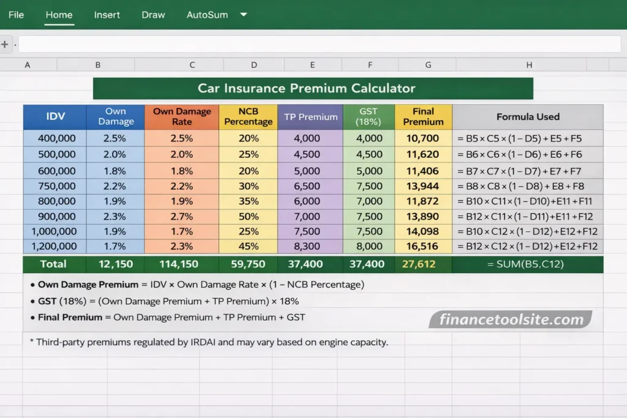The width and height of the screenshot is (627, 418).
Task: Click inside the empty formula bar
Action: point(318,44)
